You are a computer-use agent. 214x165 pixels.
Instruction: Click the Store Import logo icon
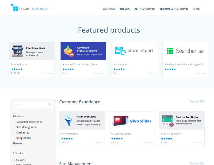coord(120,50)
